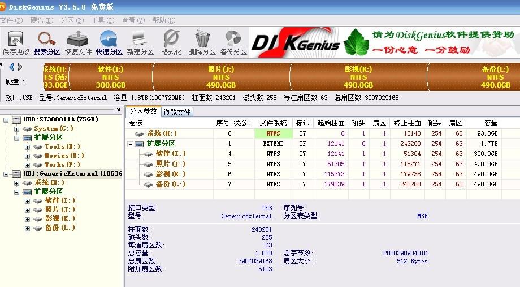Select 系统(H:) partition in disk bar
Image resolution: width=520 pixels, height=287 pixels.
(56, 77)
